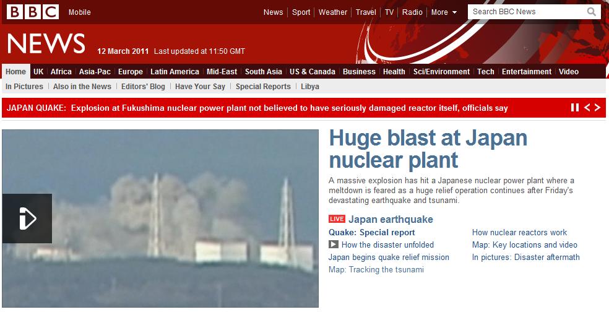Go to the Libya section link
The width and height of the screenshot is (609, 312).
coord(310,86)
